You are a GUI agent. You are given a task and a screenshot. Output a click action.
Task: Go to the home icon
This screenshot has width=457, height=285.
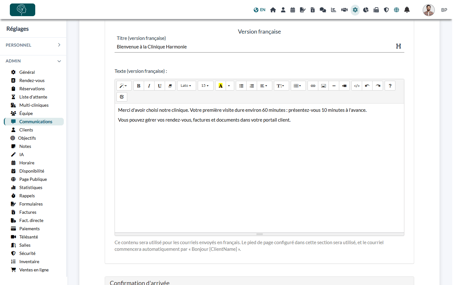pos(273,10)
